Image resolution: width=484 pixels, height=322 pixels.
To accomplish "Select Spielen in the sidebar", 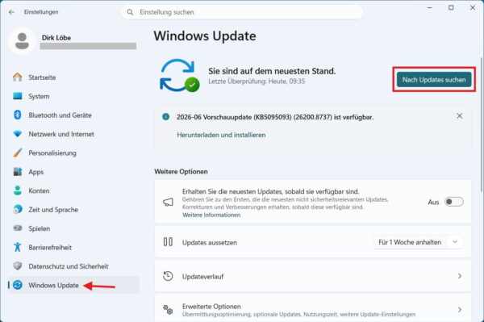I will [73, 228].
